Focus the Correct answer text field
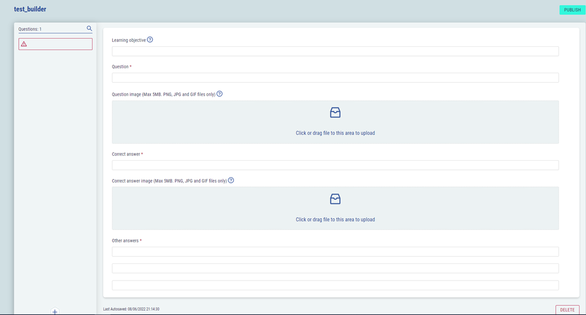 [335, 165]
